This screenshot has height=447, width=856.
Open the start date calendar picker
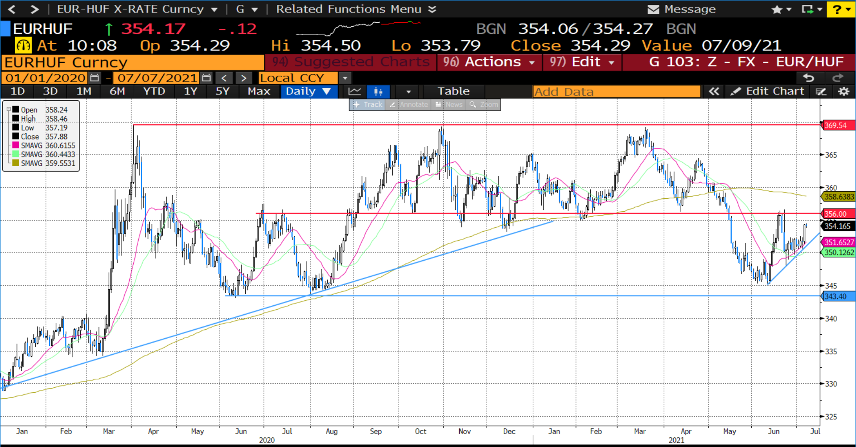click(95, 78)
